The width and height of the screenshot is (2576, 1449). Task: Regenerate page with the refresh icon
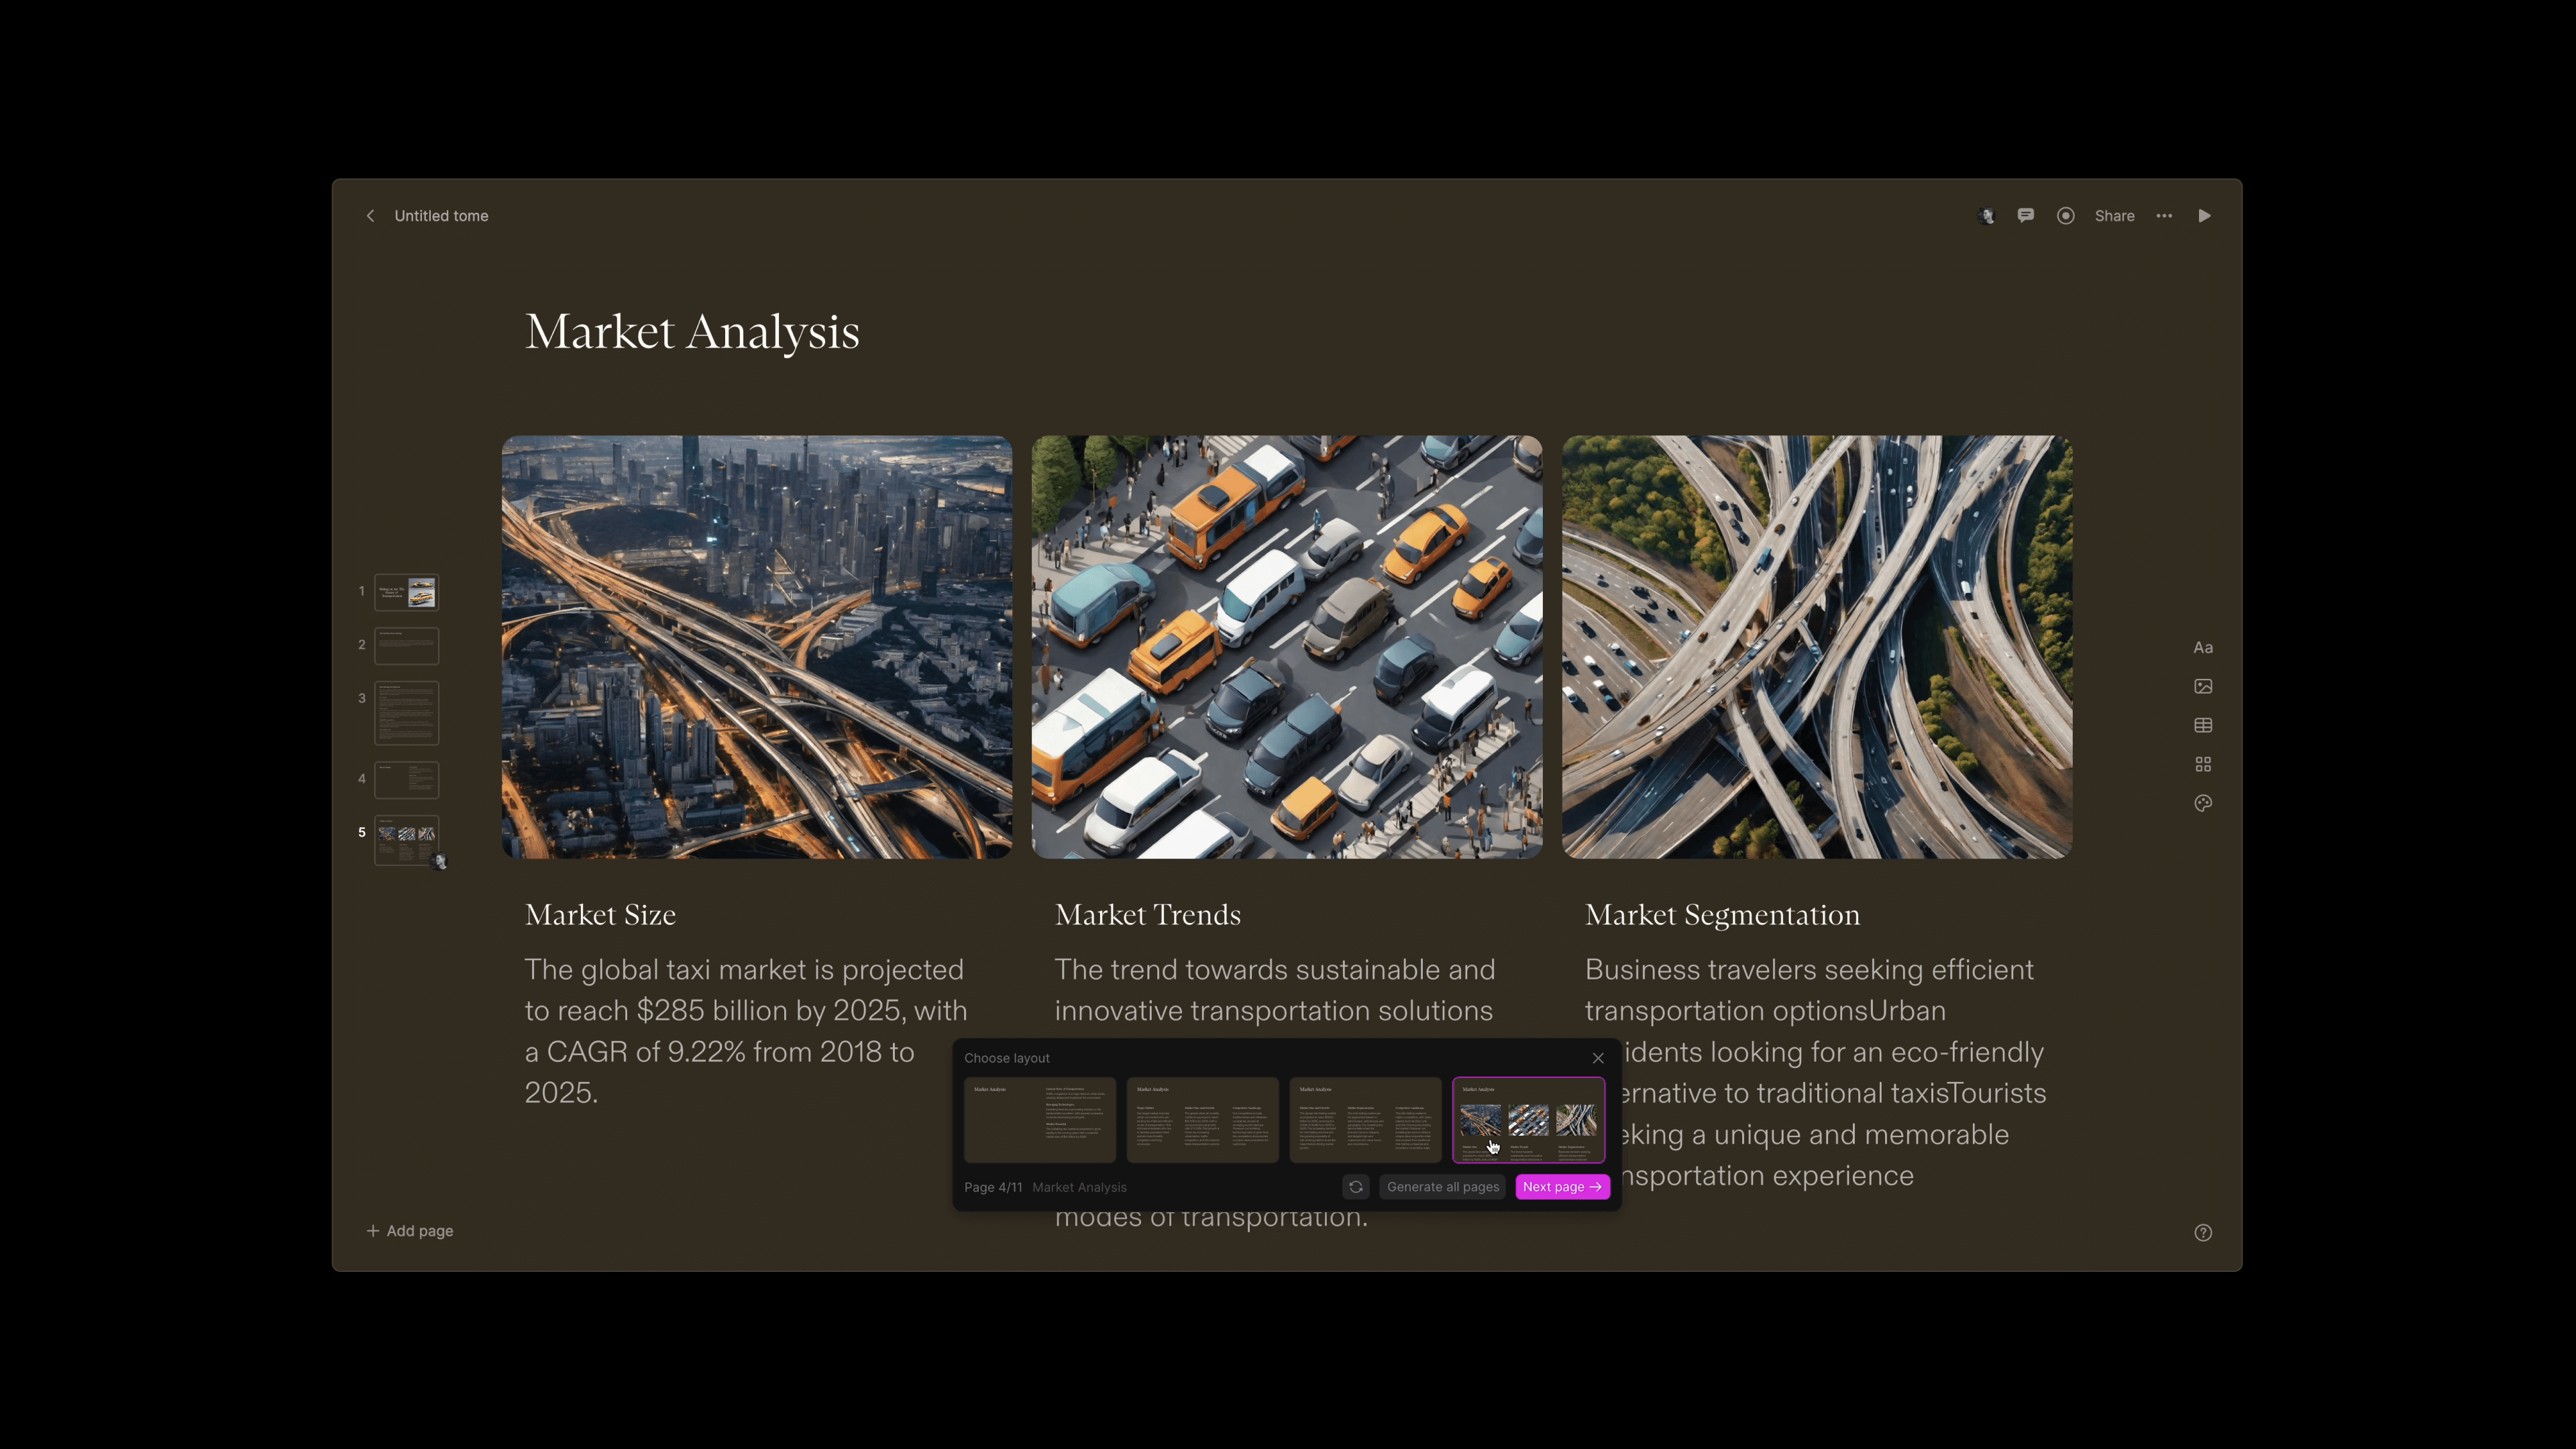[1356, 1187]
